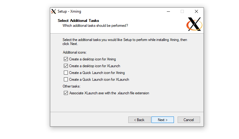Cancel the Xming installation
Viewport: 239px width, 139px height.
188,120
